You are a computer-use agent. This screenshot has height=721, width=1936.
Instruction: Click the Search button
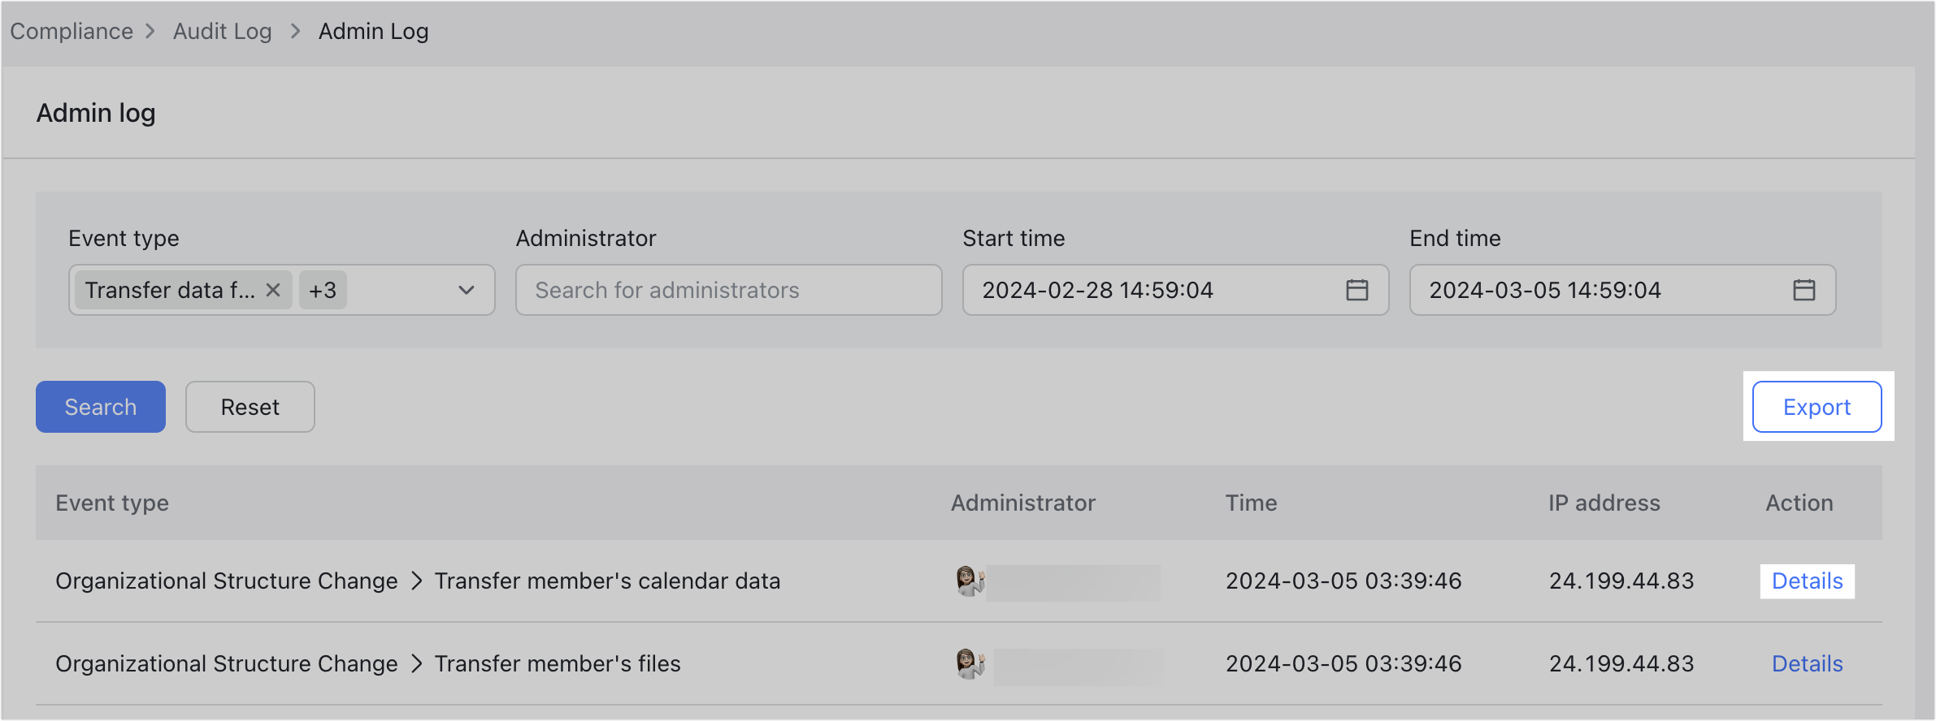pyautogui.click(x=100, y=406)
